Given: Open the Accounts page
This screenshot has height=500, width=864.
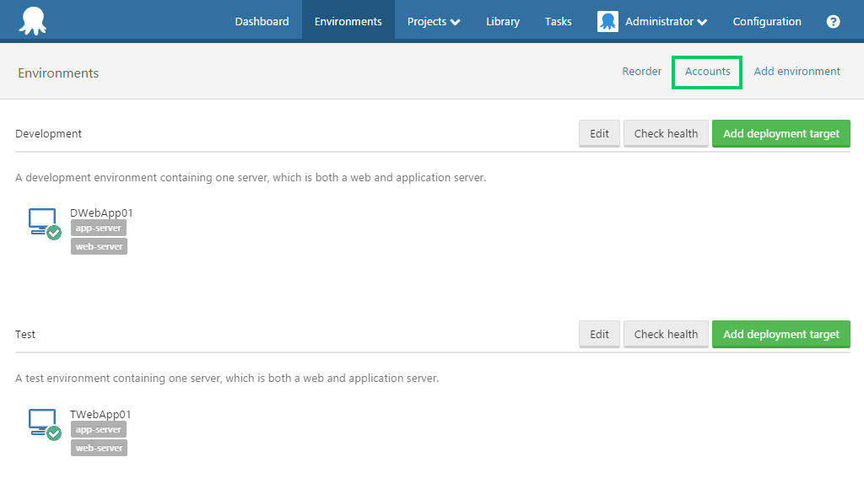Looking at the screenshot, I should [x=706, y=72].
